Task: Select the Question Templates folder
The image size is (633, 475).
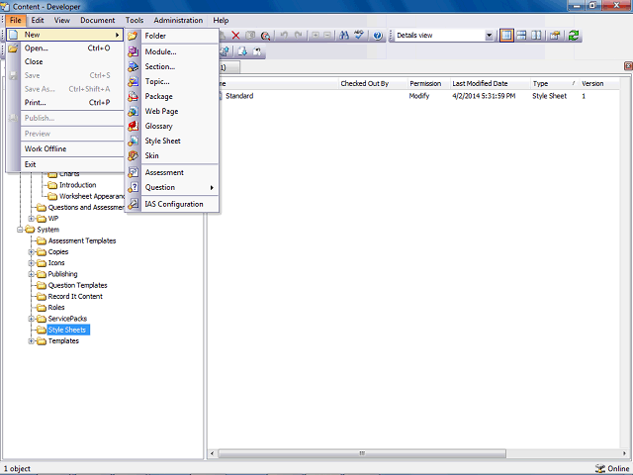Action: (77, 285)
